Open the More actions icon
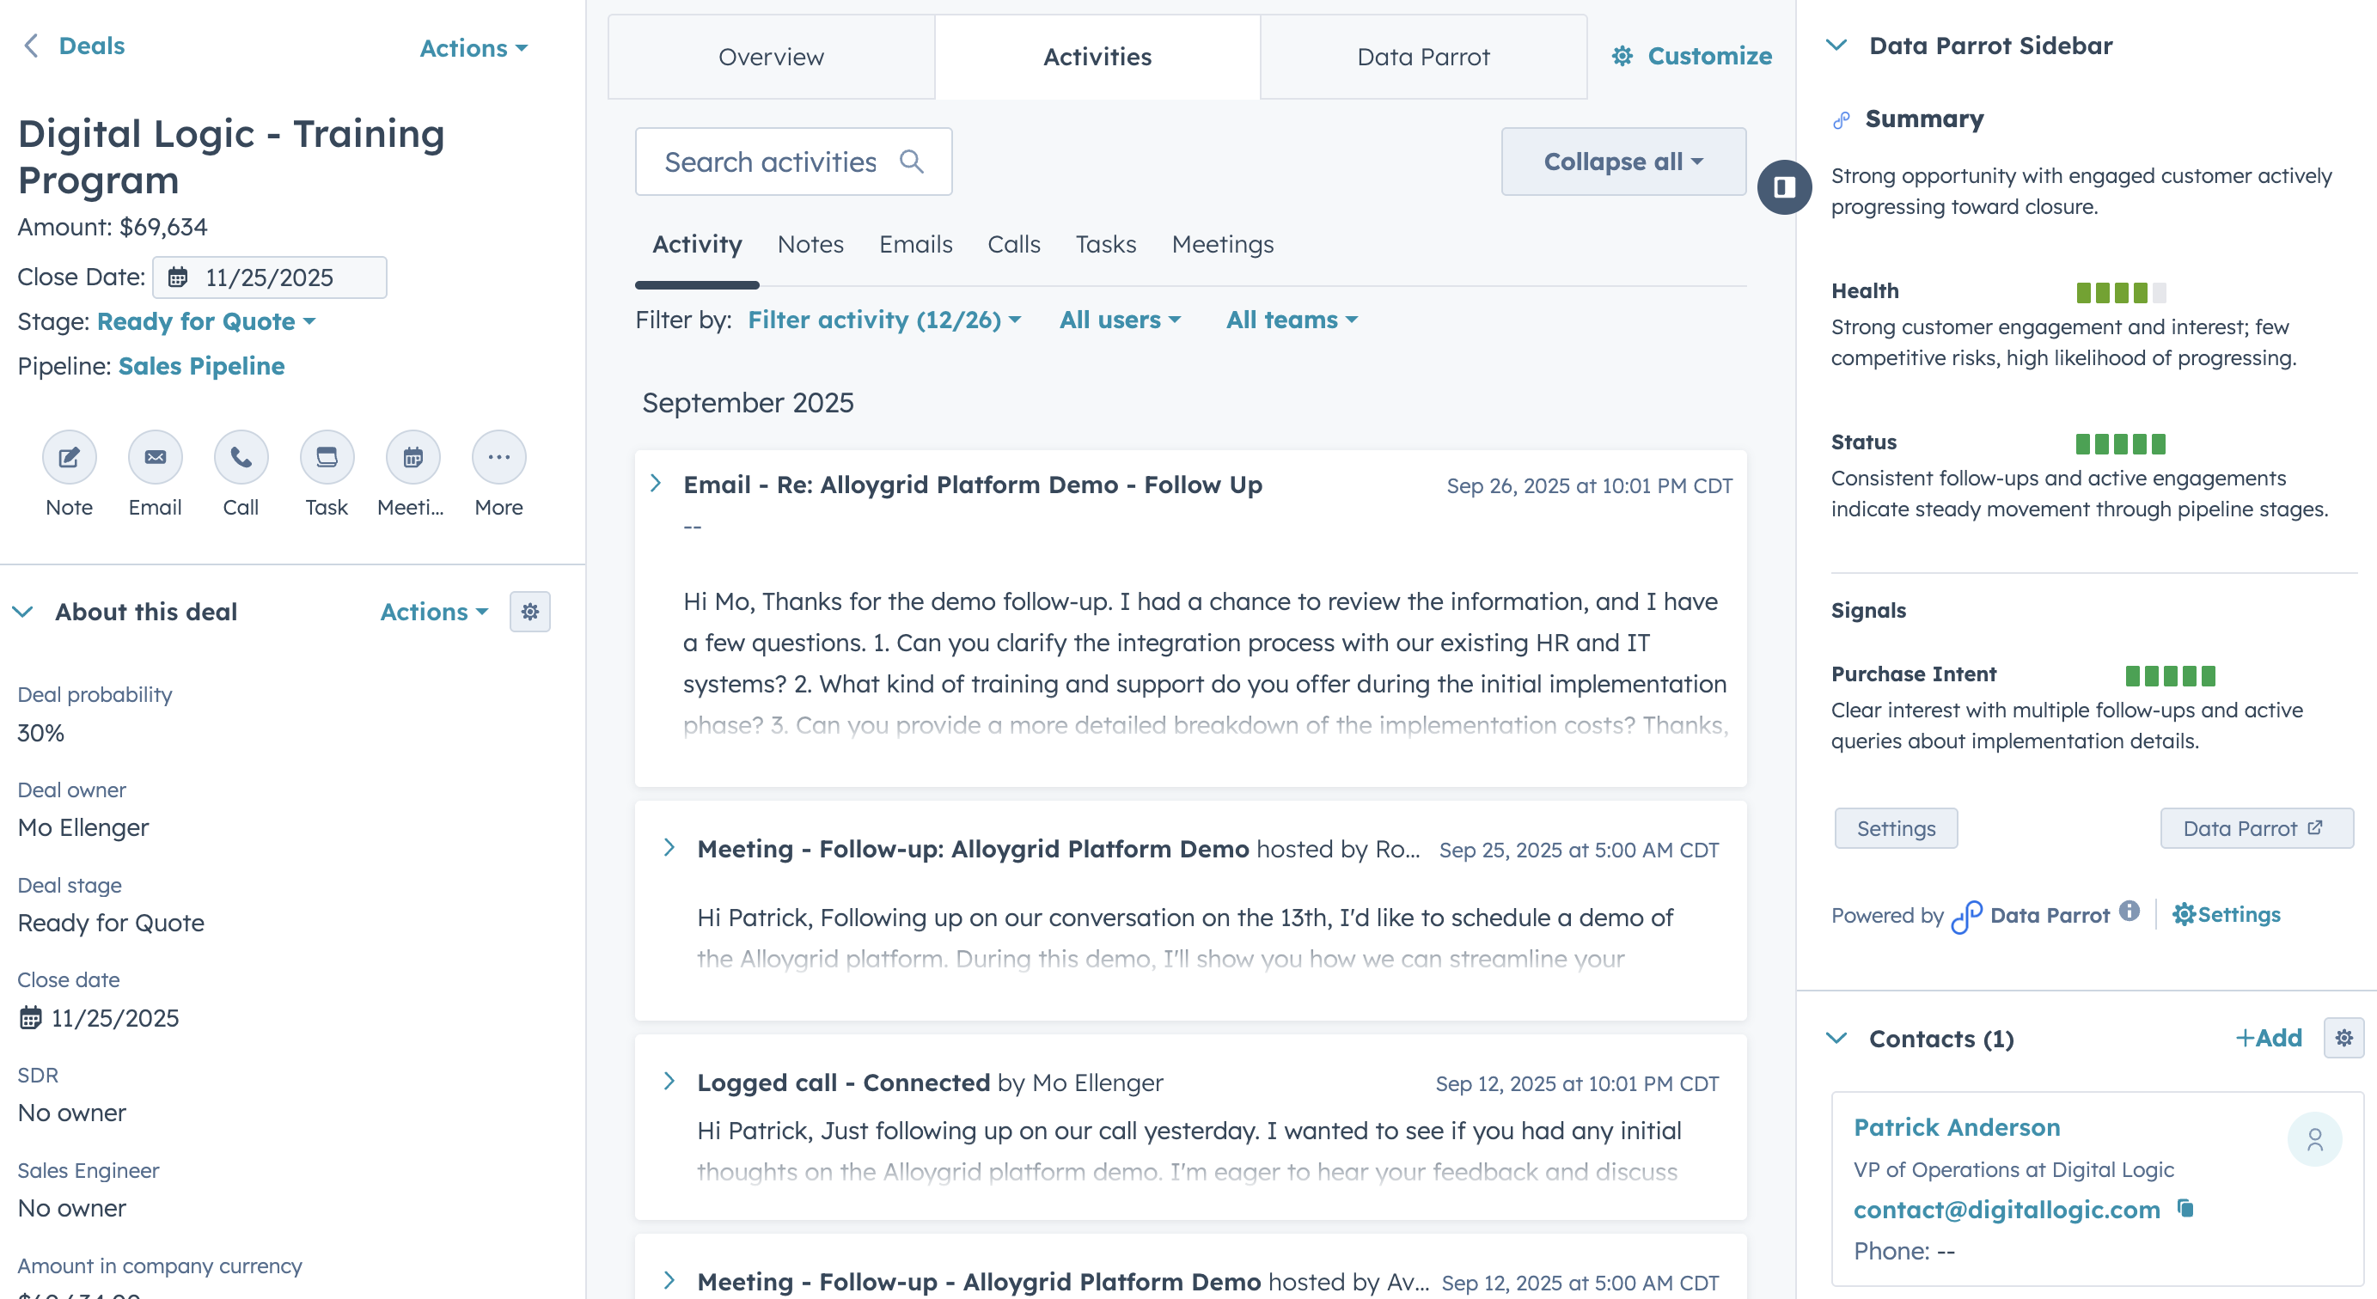Viewport: 2377px width, 1299px height. pyautogui.click(x=498, y=457)
